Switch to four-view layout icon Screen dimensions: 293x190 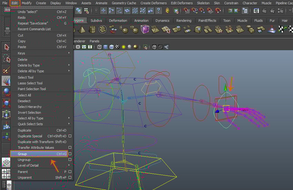pyautogui.click(x=6, y=173)
